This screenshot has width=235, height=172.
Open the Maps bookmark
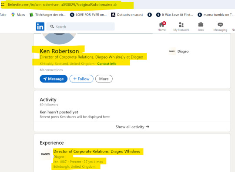pyautogui.click(x=18, y=15)
